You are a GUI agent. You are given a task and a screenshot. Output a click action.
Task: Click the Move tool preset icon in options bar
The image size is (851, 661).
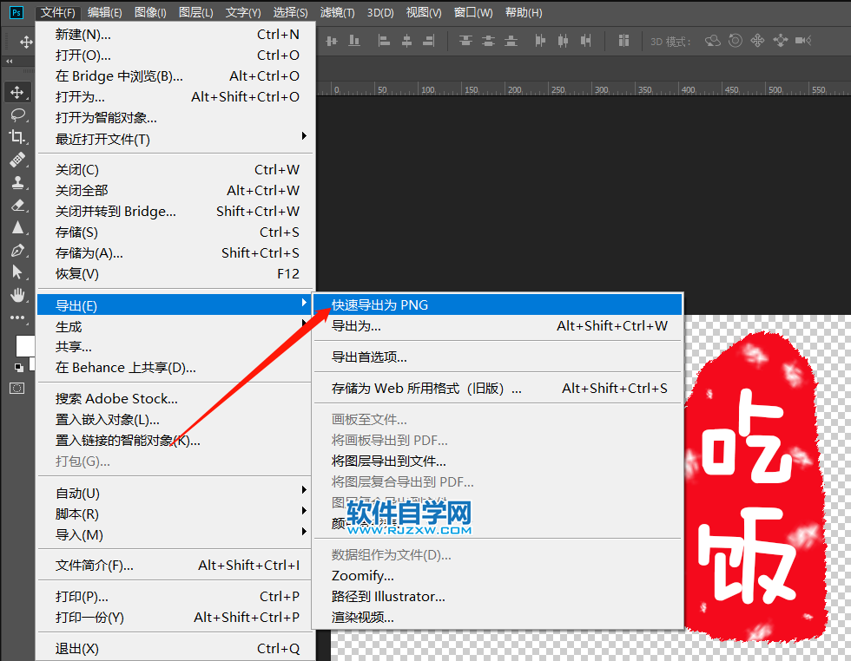[25, 42]
